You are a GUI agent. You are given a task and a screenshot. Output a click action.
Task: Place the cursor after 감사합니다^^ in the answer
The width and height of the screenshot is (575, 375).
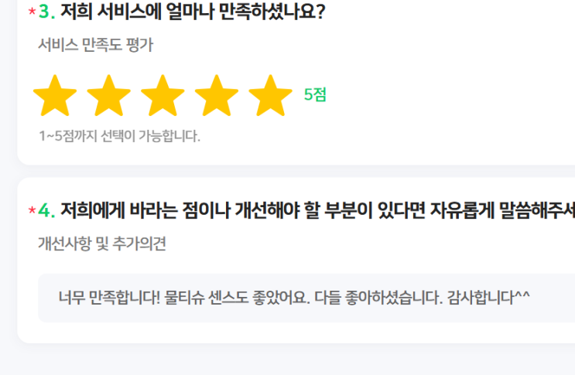(x=531, y=298)
